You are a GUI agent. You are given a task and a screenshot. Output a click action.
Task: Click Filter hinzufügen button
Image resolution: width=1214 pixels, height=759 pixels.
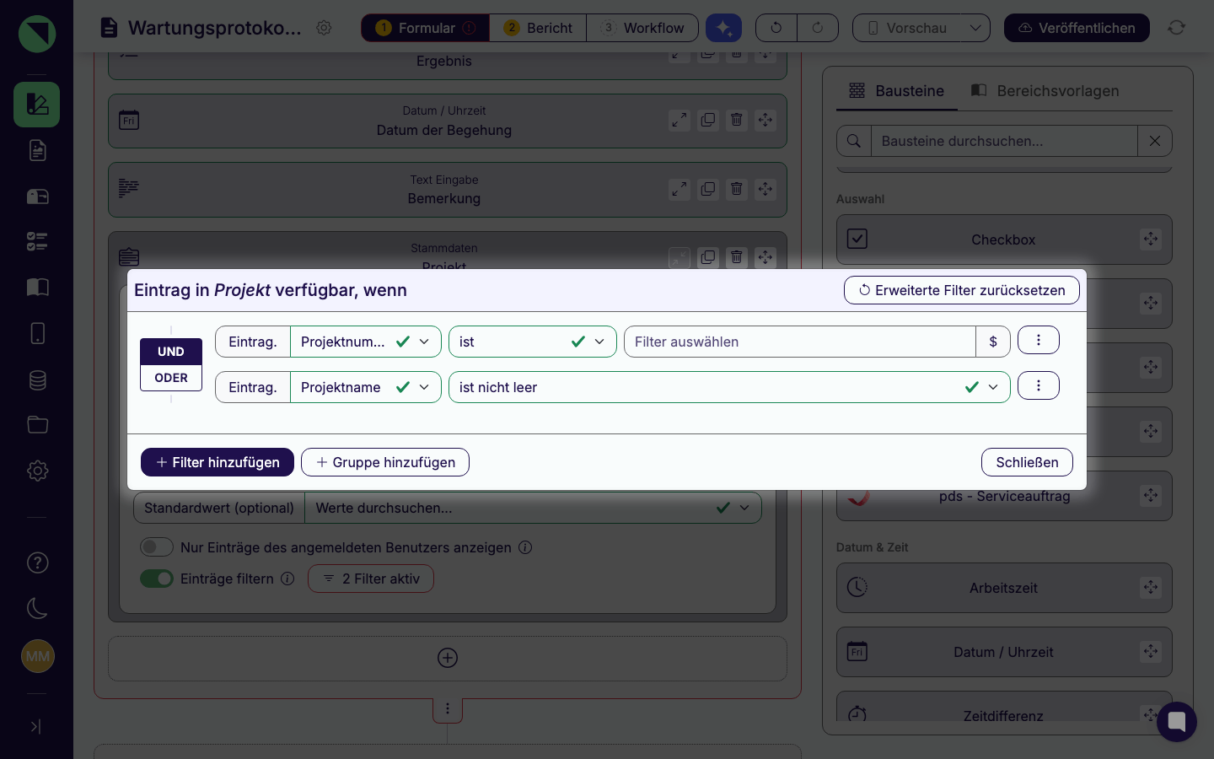click(x=218, y=462)
